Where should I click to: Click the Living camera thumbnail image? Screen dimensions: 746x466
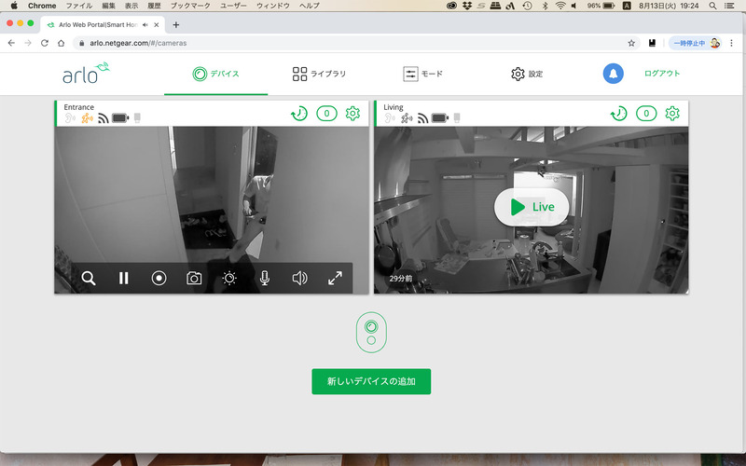531,210
